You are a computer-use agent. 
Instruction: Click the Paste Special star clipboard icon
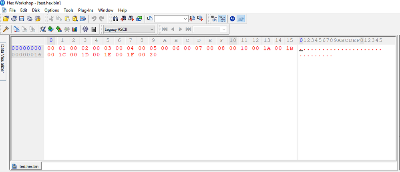coord(75,19)
